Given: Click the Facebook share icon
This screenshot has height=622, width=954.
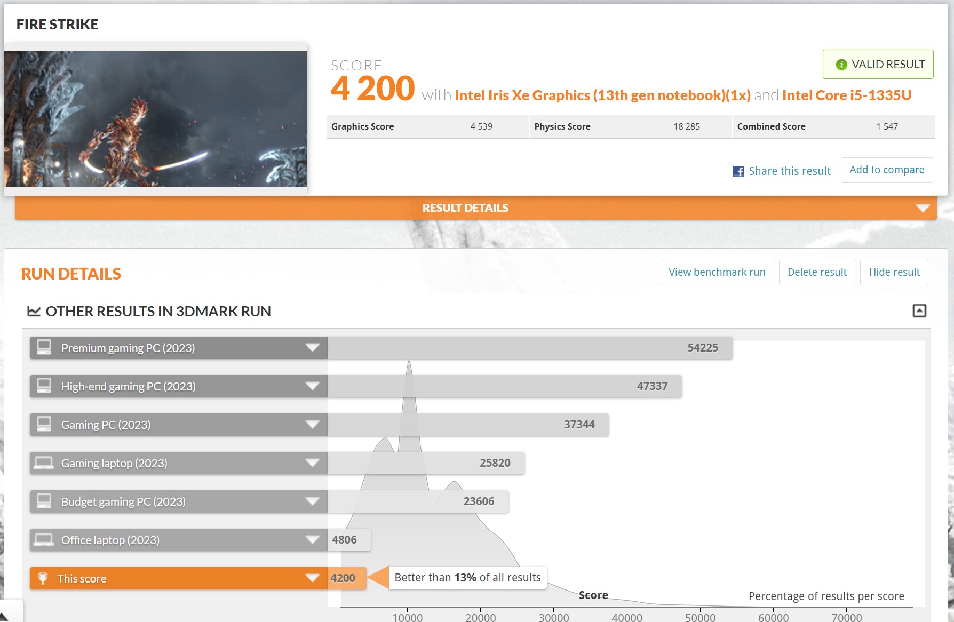Looking at the screenshot, I should (738, 171).
